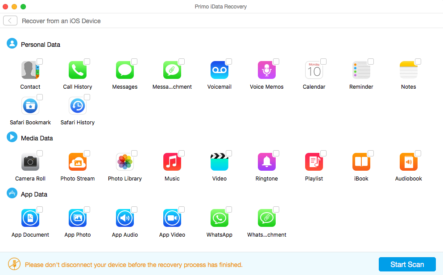Viewport: 443px width, 275px height.
Task: Check the Reminder checkbox
Action: point(371,62)
